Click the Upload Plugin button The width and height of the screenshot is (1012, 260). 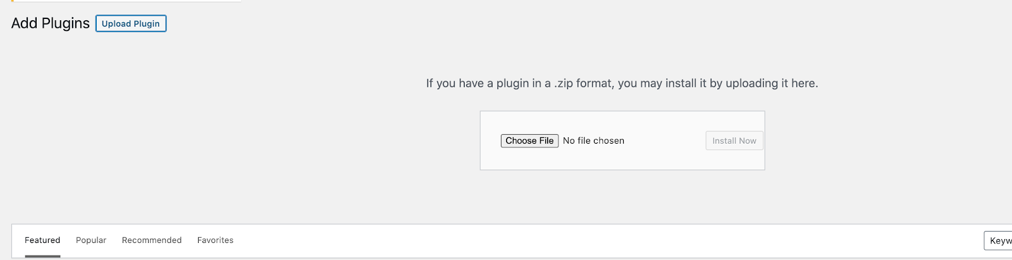pyautogui.click(x=131, y=23)
